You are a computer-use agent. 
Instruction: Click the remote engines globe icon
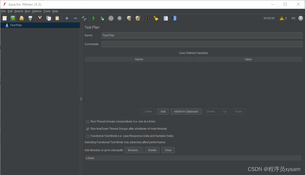(301, 18)
